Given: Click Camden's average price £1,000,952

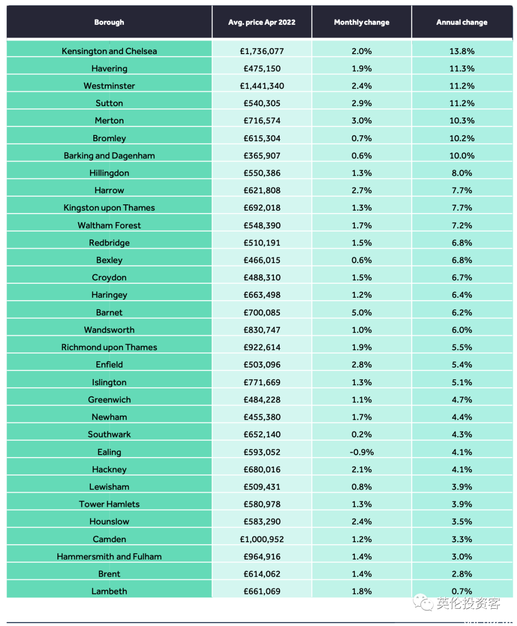Looking at the screenshot, I should pyautogui.click(x=262, y=539).
